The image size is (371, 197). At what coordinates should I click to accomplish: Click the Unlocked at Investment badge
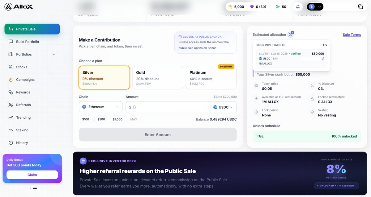click(336, 186)
